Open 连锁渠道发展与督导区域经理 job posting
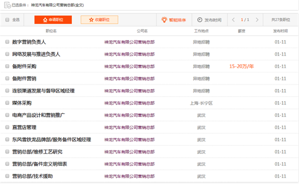This screenshot has height=184, width=299. click(x=43, y=91)
